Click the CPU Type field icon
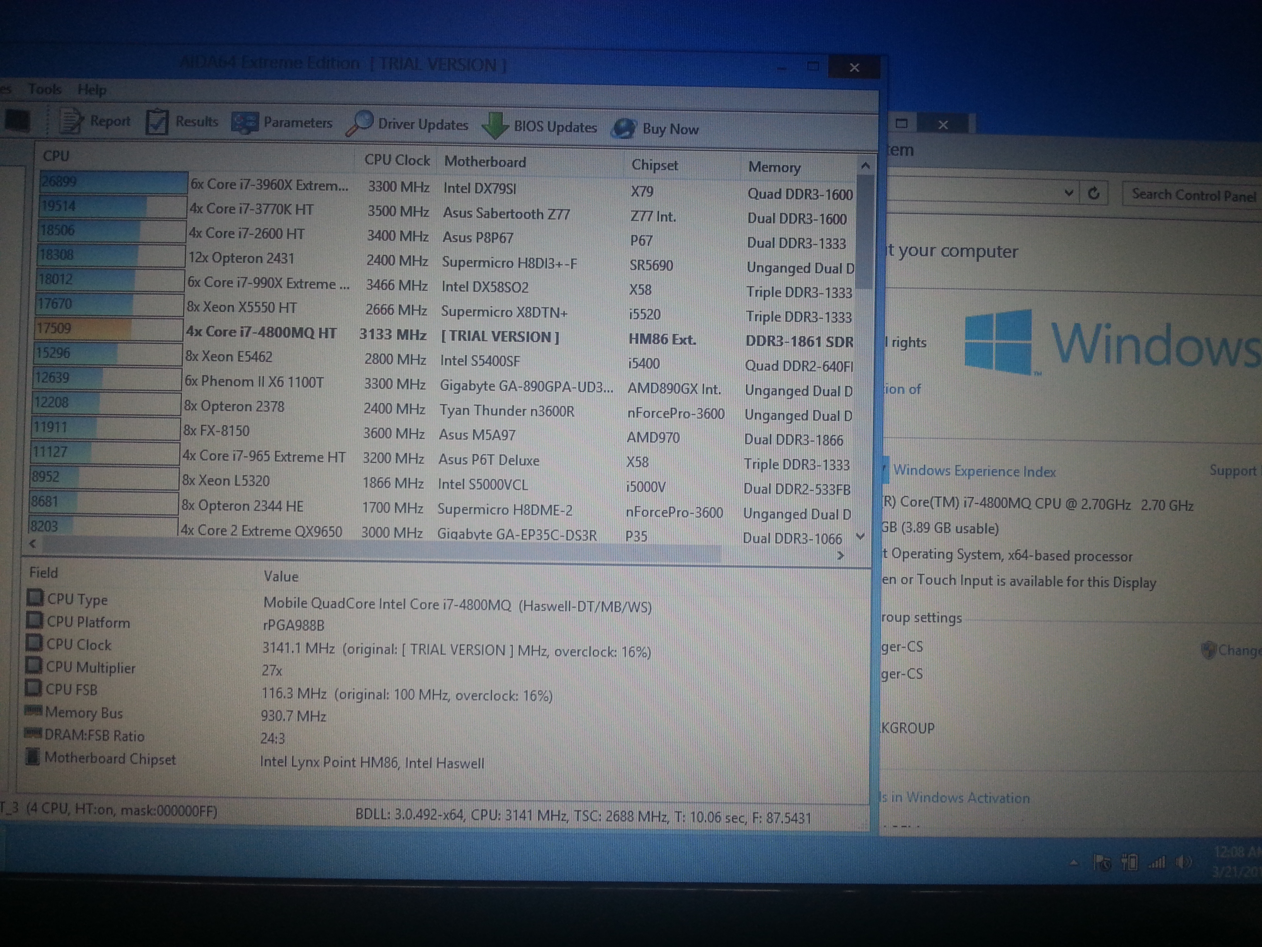 (35, 598)
